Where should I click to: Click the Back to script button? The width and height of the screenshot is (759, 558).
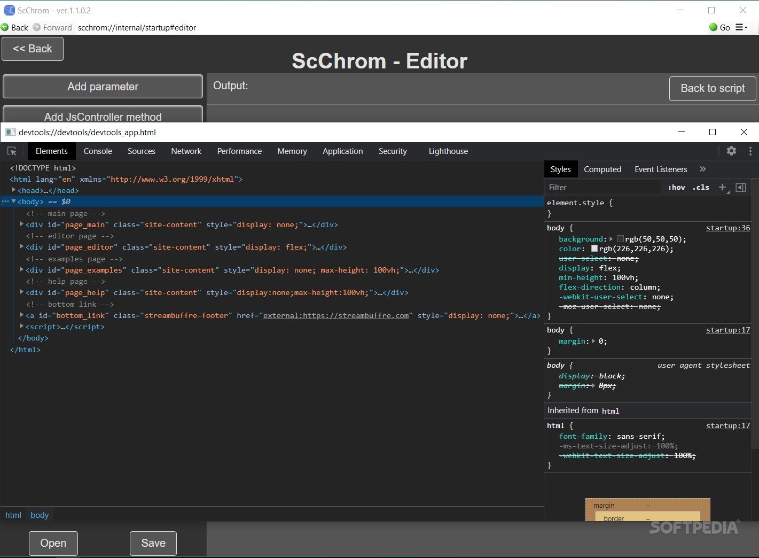pos(713,88)
